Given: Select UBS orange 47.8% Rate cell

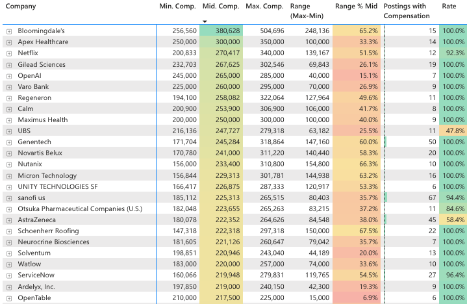Looking at the screenshot, I should pyautogui.click(x=453, y=131).
